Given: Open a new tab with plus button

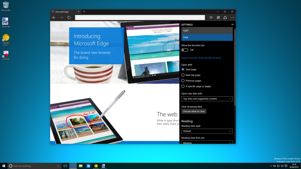Looking at the screenshot, I should (84, 12).
